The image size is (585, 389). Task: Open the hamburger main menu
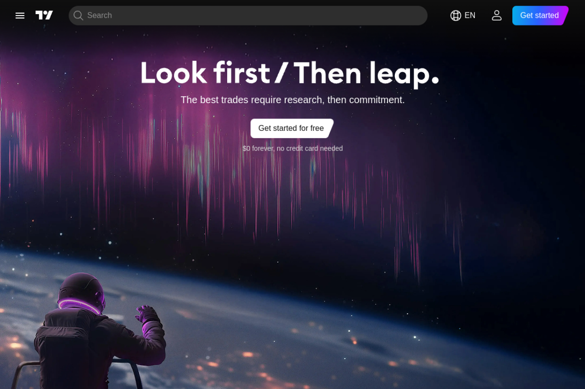point(20,16)
